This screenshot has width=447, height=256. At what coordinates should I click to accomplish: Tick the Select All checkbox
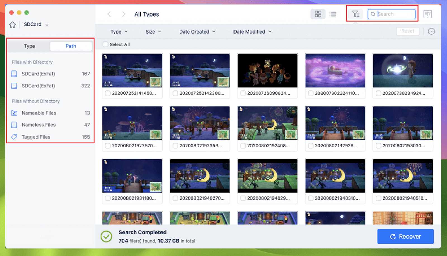point(105,44)
